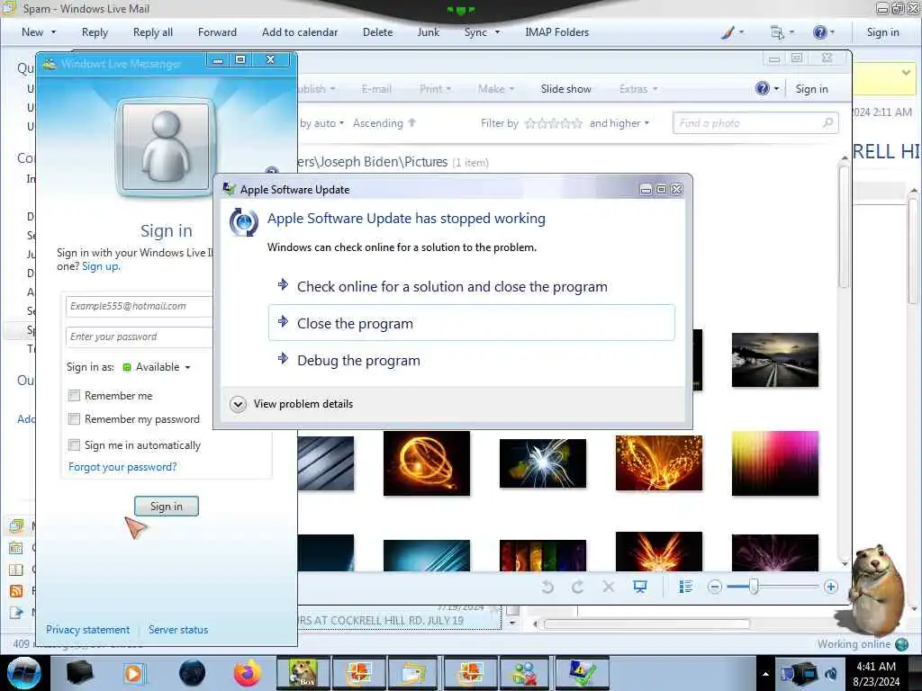
Task: Click the Find a photo search box
Action: (755, 122)
